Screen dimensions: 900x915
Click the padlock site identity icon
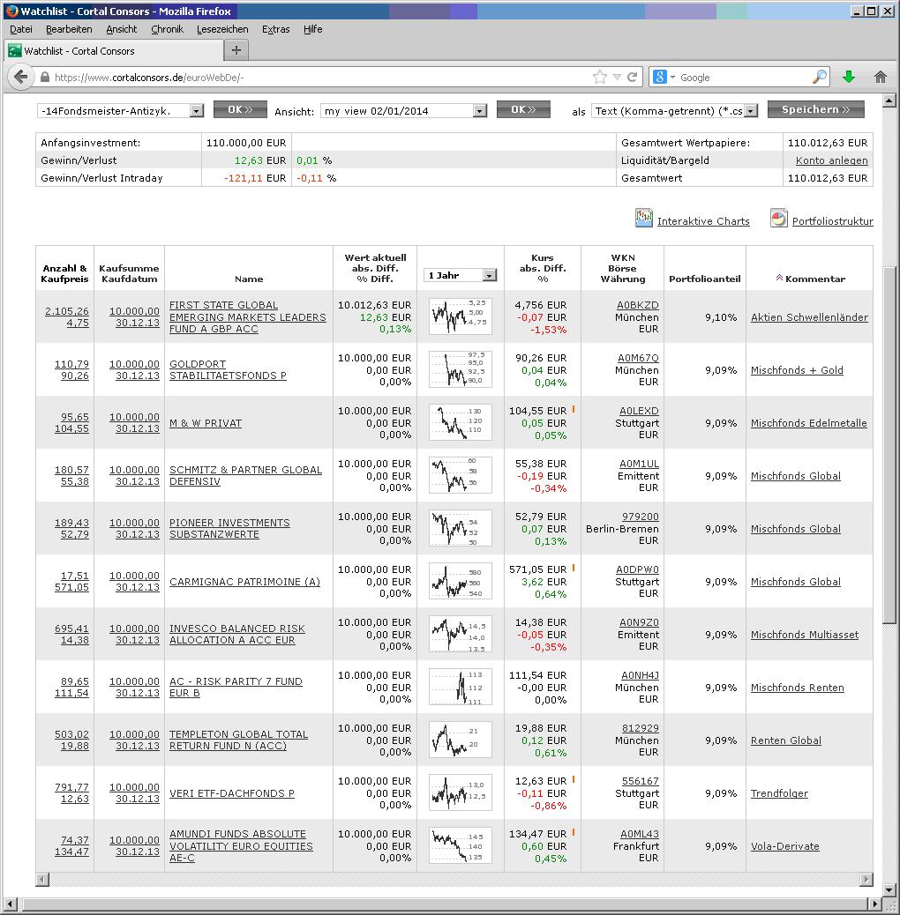pos(44,77)
